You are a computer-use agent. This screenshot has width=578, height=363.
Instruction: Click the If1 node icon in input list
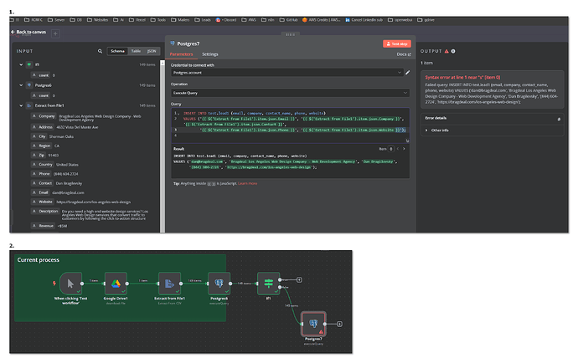click(29, 64)
